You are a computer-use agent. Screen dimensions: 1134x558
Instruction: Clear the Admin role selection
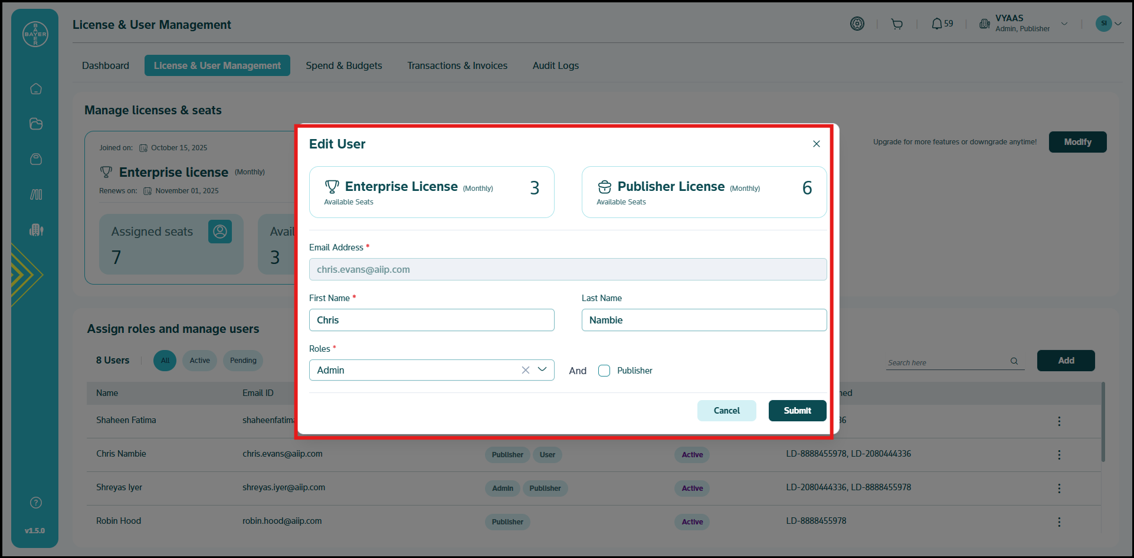coord(525,370)
